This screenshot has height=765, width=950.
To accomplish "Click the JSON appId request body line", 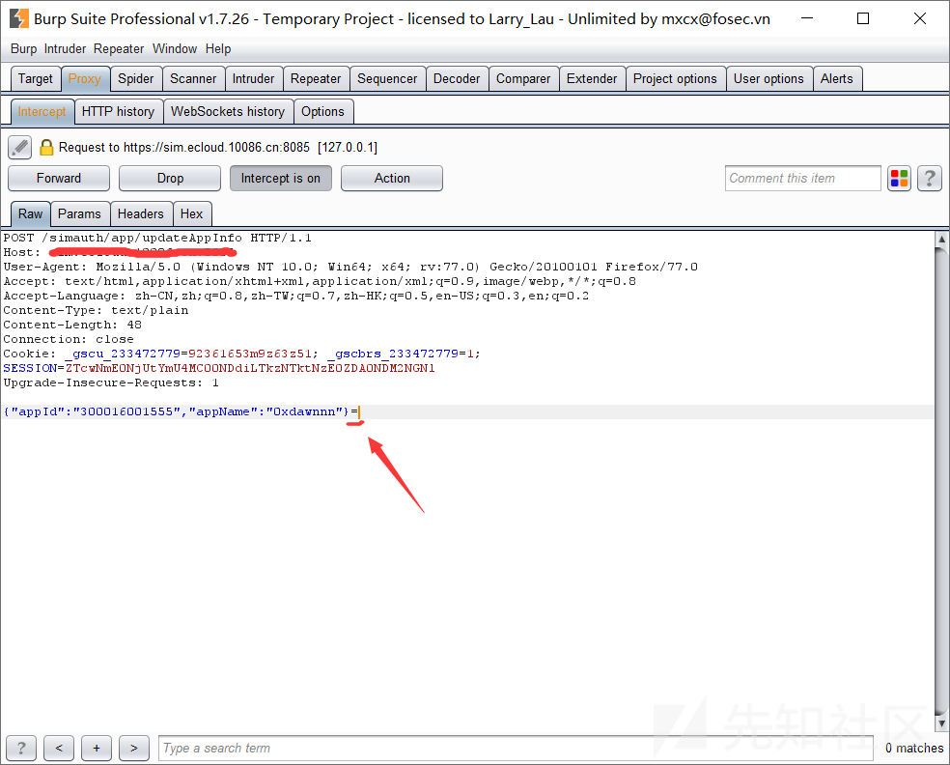I will tap(181, 411).
